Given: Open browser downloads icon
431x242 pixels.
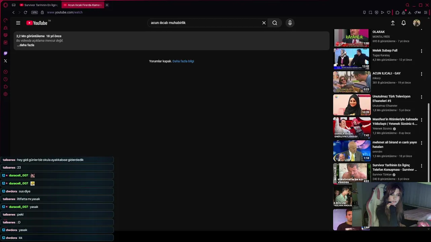Looking at the screenshot, I should [409, 12].
